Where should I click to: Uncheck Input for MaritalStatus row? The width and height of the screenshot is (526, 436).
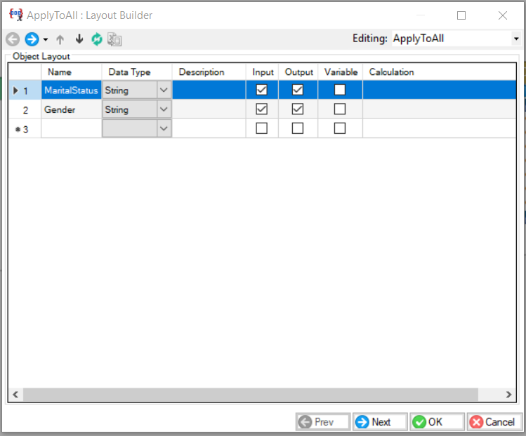click(x=262, y=90)
